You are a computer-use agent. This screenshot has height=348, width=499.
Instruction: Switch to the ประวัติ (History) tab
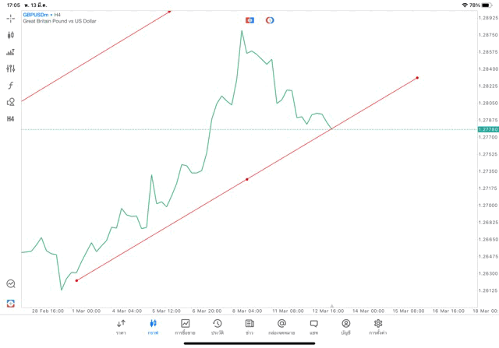point(218,326)
